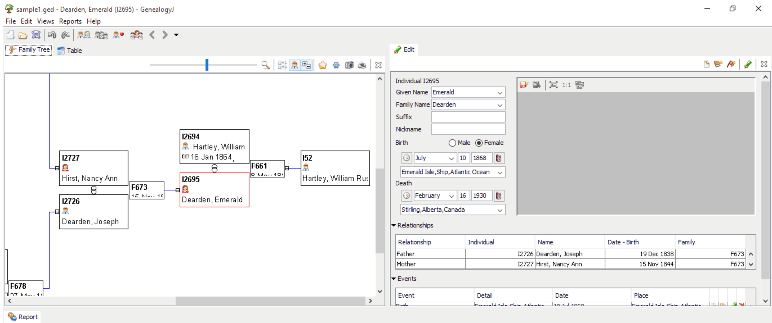Collapse the Relationships section
The image size is (772, 323).
(x=394, y=225)
